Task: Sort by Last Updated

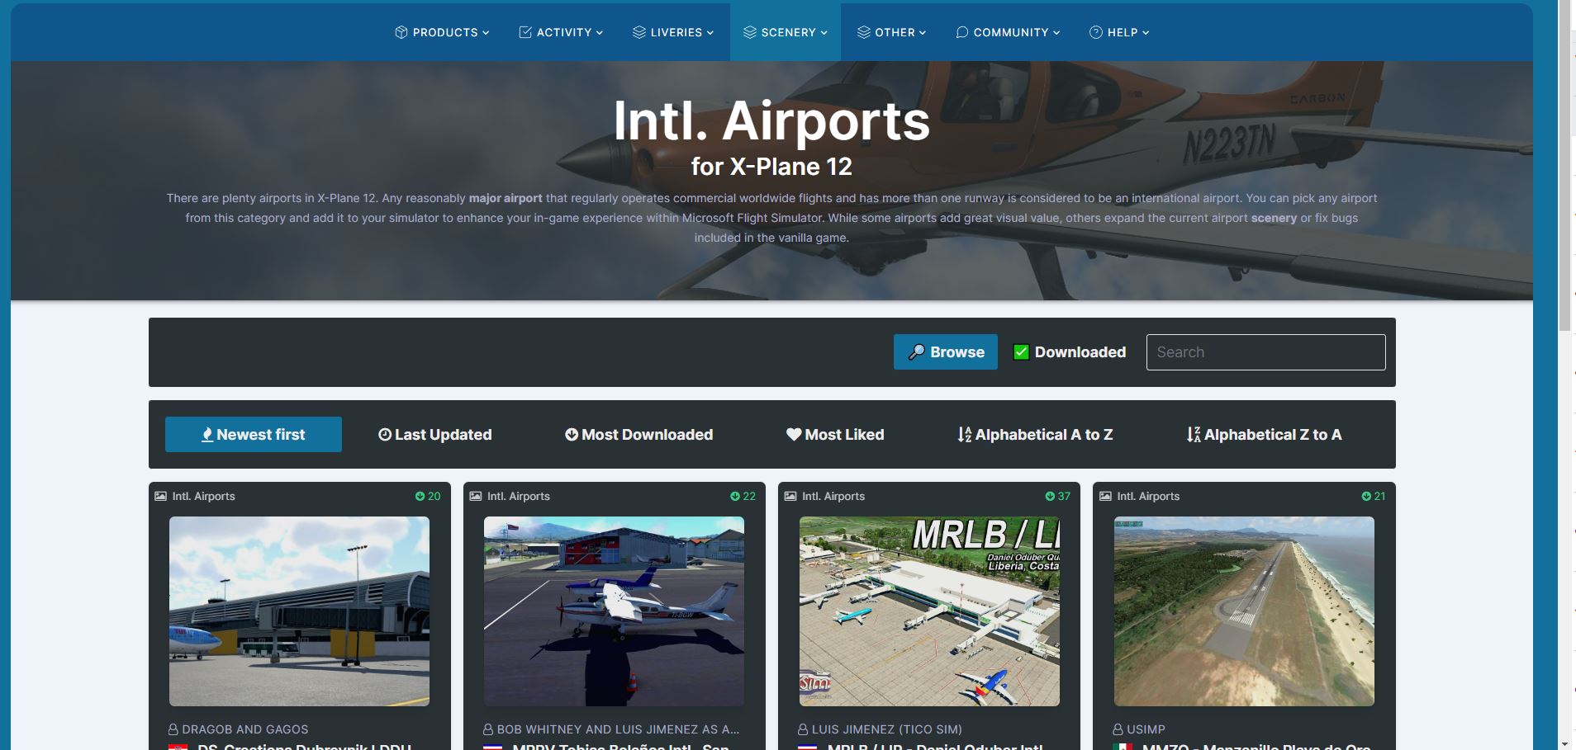Action: coord(435,434)
